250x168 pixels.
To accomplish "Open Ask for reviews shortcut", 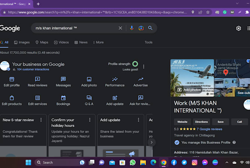I will [140, 101].
